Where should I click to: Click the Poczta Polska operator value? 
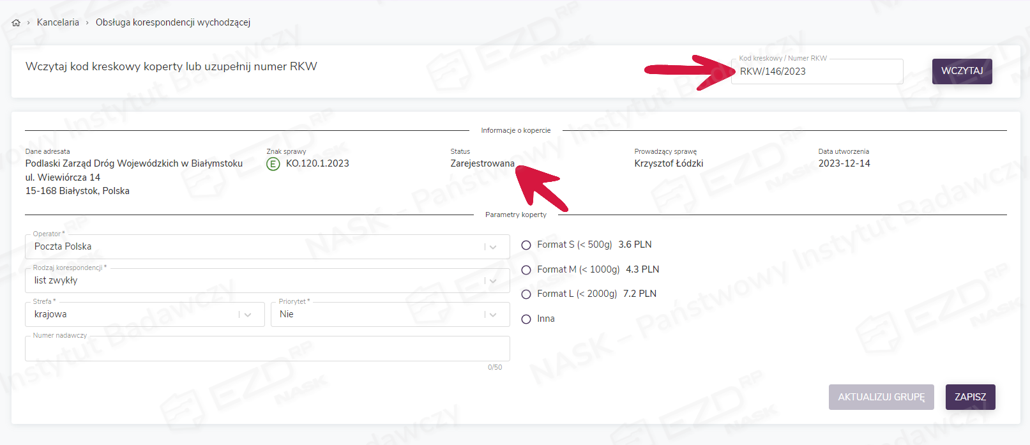pyautogui.click(x=63, y=246)
